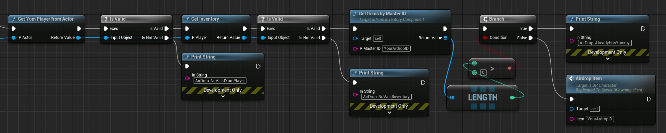Click Return Value array pin on Get Items

click(445, 38)
